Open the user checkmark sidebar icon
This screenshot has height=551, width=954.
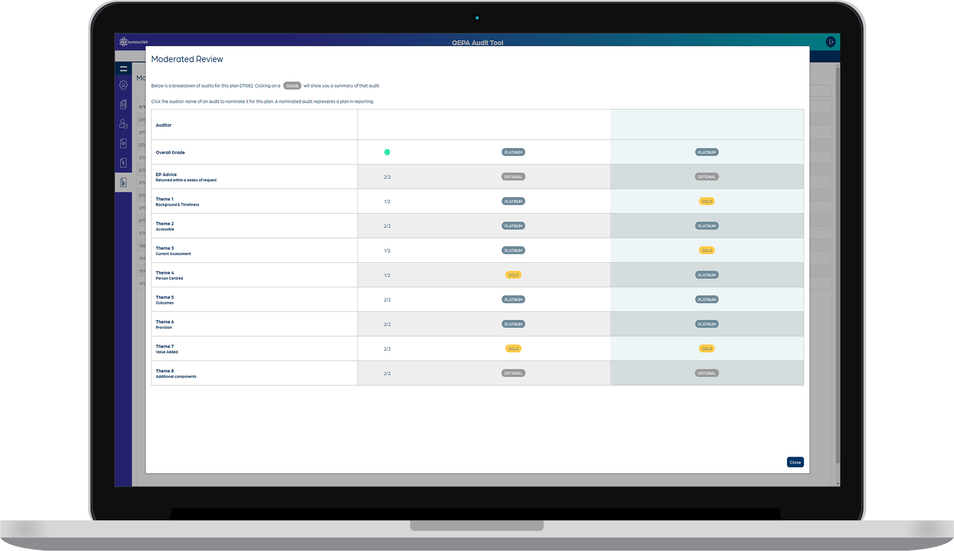(123, 124)
